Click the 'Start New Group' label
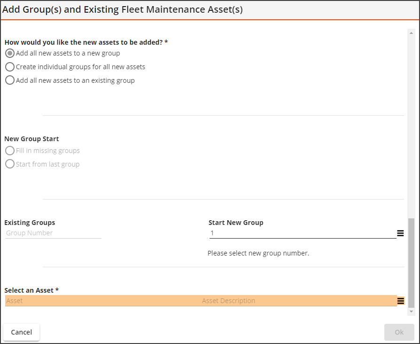420x344 pixels. [236, 223]
